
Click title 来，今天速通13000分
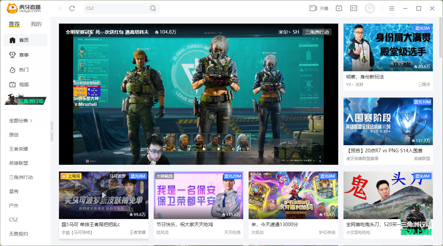[x=275, y=224]
